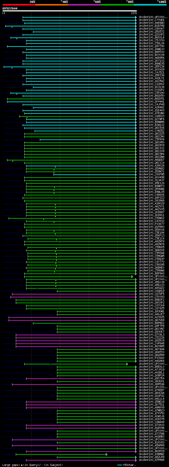Open hit UniRef100_C5FRV8
Image resolution: width=169 pixels, height=467 pixels.
click(152, 140)
